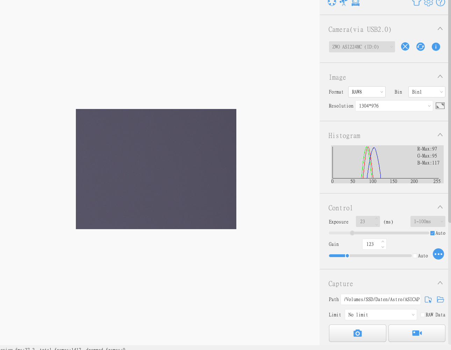
Task: Decrease gain with stepper down arrow
Action: point(383,247)
